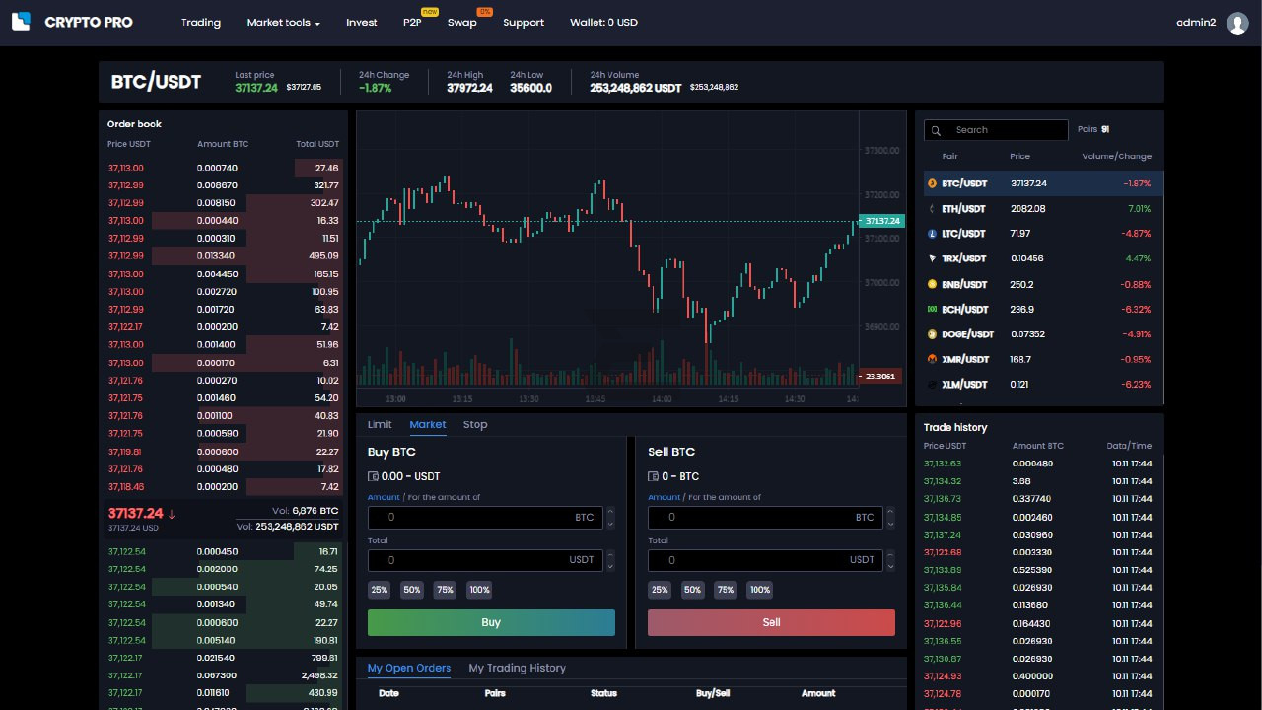Increase Buy BTC amount with stepper arrow
Screen dimensions: 1262x710
coord(610,512)
